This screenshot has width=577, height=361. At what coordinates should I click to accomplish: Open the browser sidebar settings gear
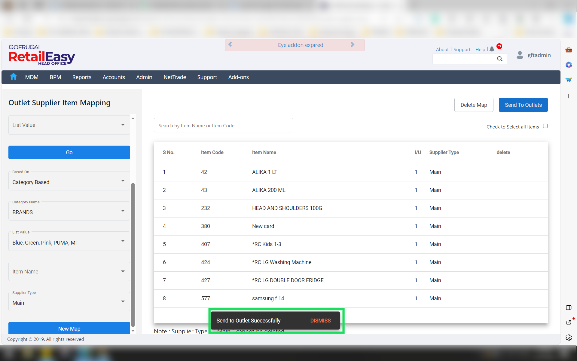(x=569, y=338)
